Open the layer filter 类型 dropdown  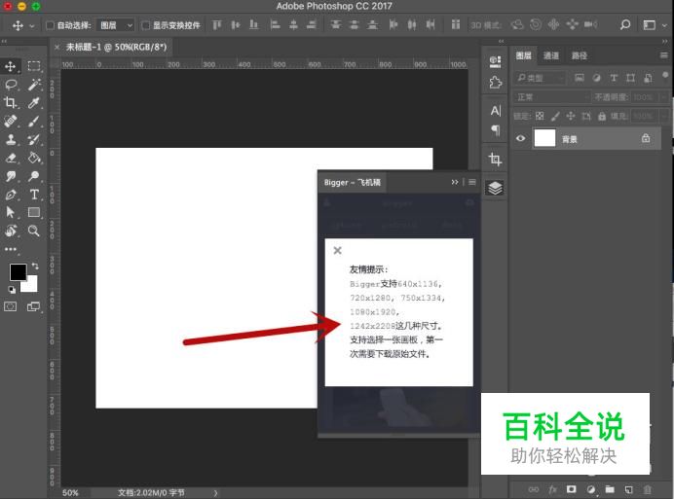coord(540,78)
